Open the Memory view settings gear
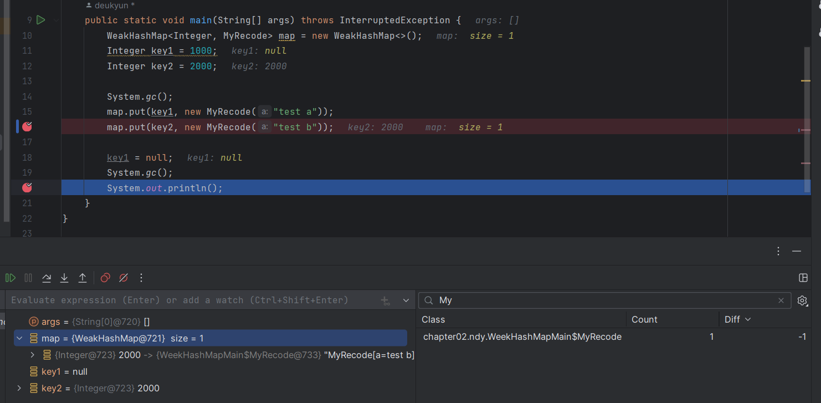821x403 pixels. pyautogui.click(x=802, y=300)
